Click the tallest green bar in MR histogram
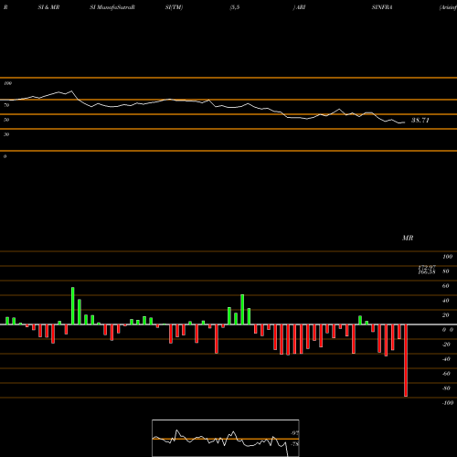Image resolution: width=457 pixels, height=457 pixels. pos(73,305)
